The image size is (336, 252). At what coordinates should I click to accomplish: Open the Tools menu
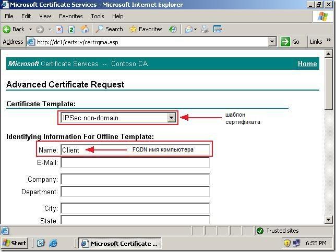pos(98,16)
